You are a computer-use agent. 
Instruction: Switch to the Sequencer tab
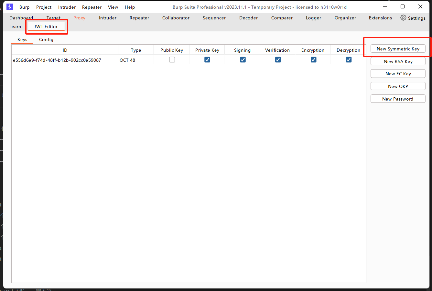(x=214, y=18)
